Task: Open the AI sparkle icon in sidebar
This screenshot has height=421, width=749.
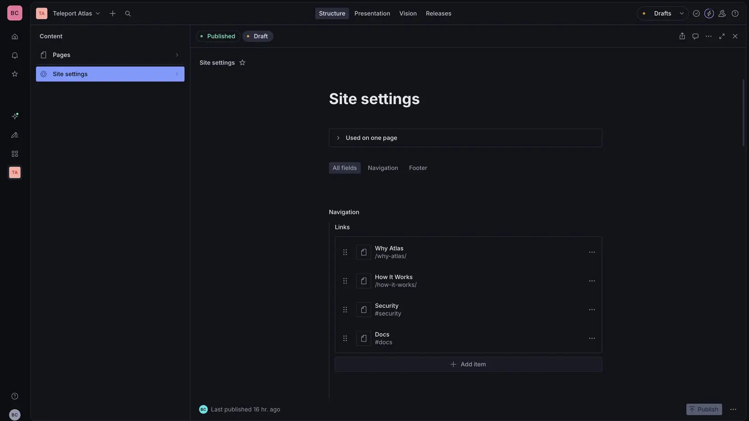Action: click(x=15, y=116)
